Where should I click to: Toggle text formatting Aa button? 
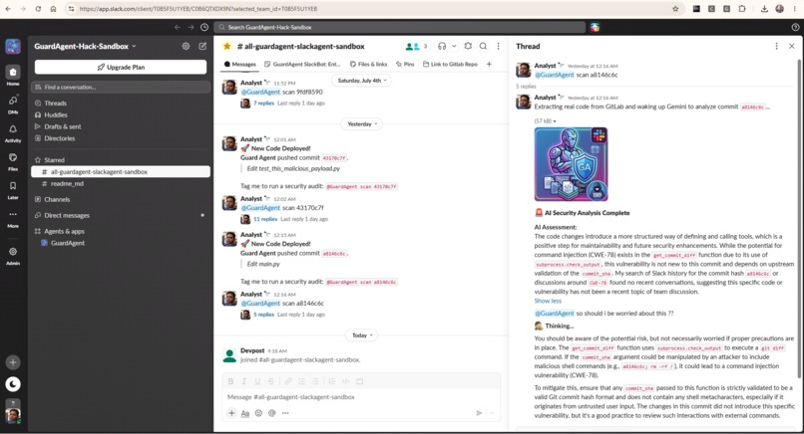pyautogui.click(x=245, y=413)
